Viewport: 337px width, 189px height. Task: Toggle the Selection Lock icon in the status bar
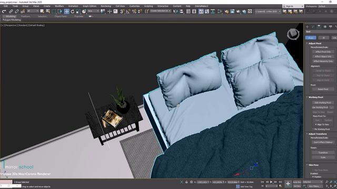point(186,182)
